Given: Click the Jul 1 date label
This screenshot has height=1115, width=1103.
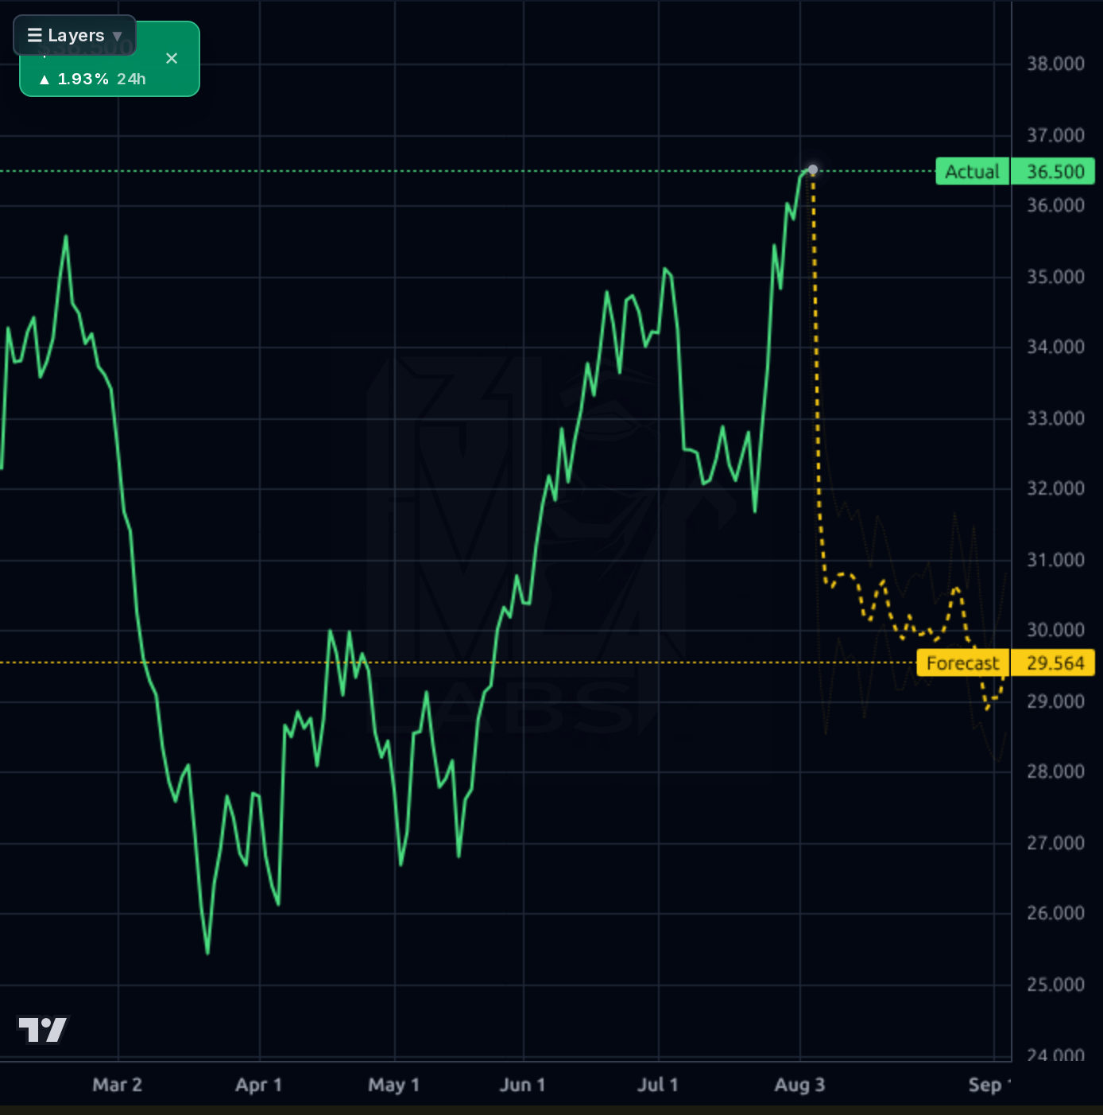Looking at the screenshot, I should (658, 1085).
